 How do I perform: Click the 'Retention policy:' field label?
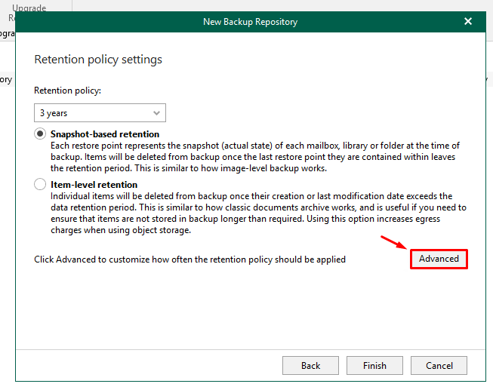pyautogui.click(x=67, y=91)
